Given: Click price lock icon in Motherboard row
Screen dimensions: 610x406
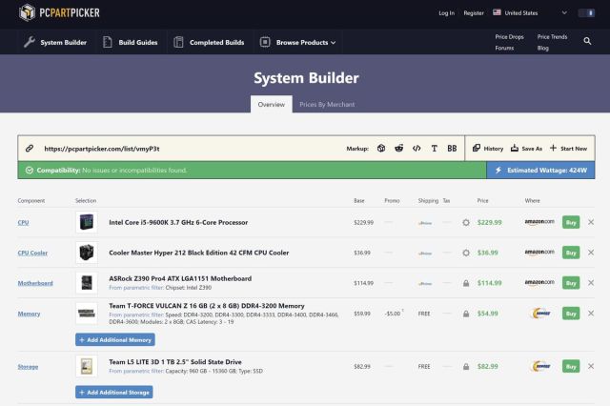Looking at the screenshot, I should pyautogui.click(x=466, y=283).
